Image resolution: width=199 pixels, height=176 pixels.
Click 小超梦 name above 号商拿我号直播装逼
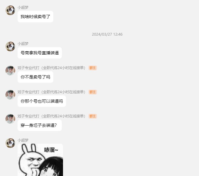(x=23, y=44)
